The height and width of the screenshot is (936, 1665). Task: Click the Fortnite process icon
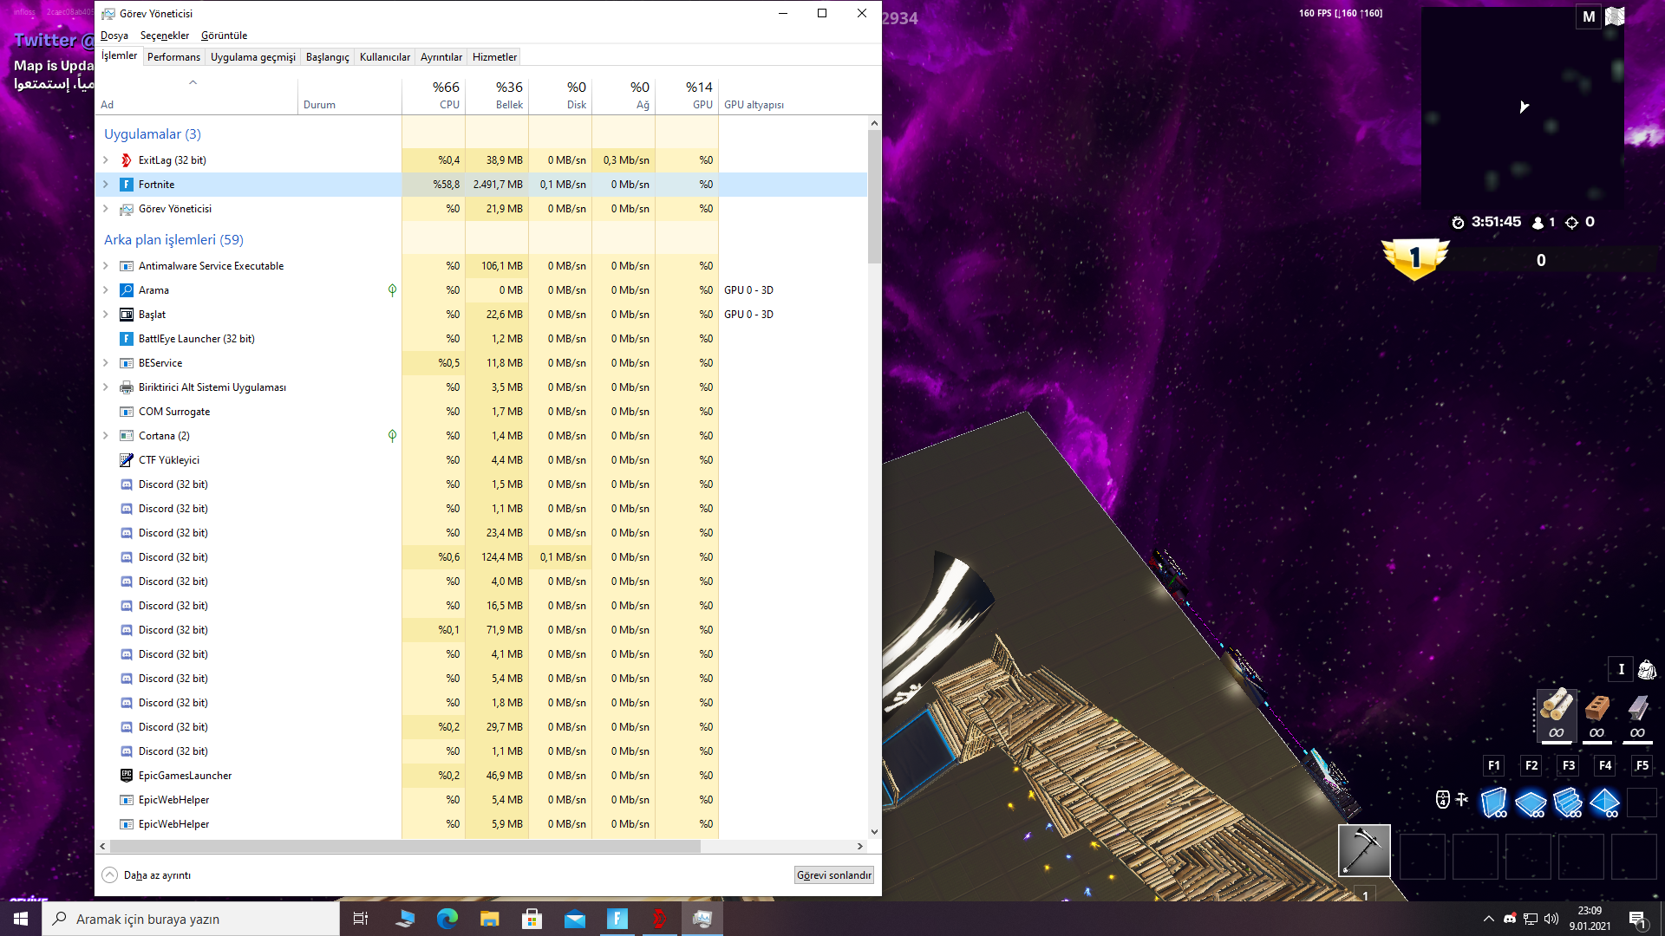click(x=127, y=185)
